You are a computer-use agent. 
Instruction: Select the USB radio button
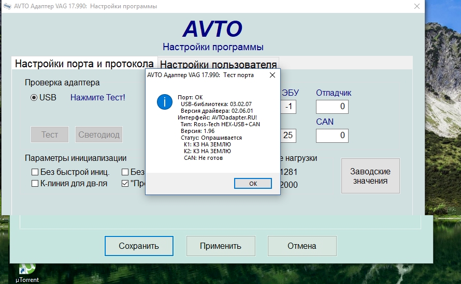34,97
